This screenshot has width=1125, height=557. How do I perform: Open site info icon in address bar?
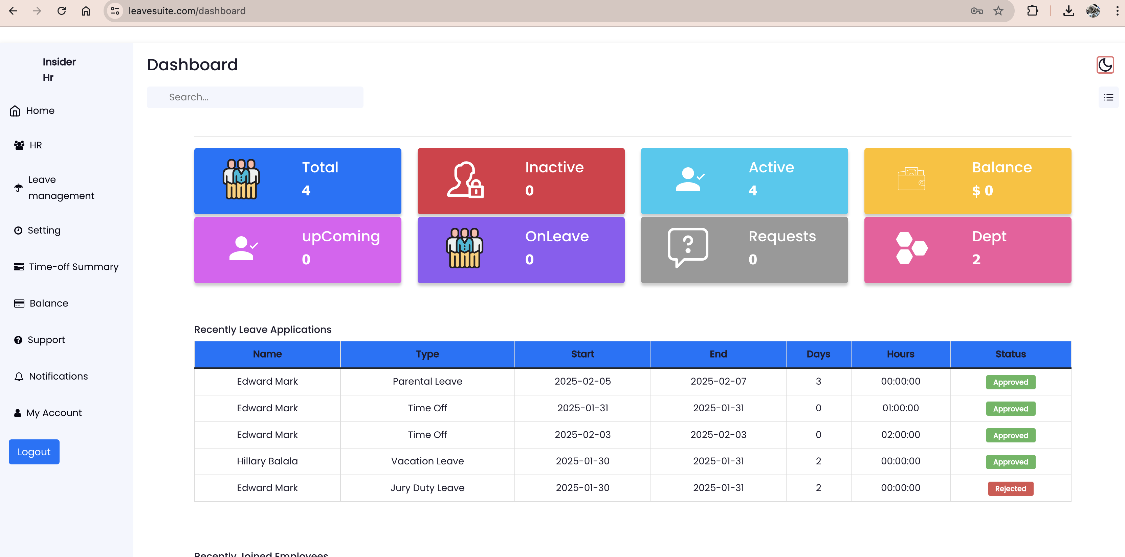[x=115, y=11]
